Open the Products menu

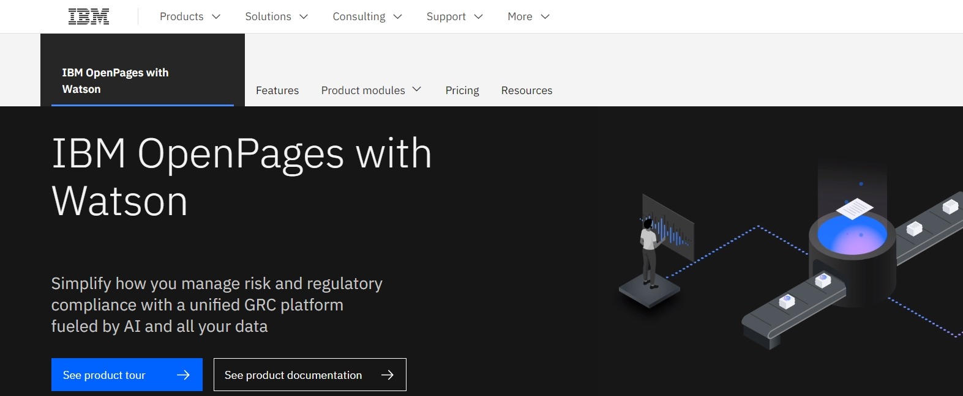tap(182, 16)
